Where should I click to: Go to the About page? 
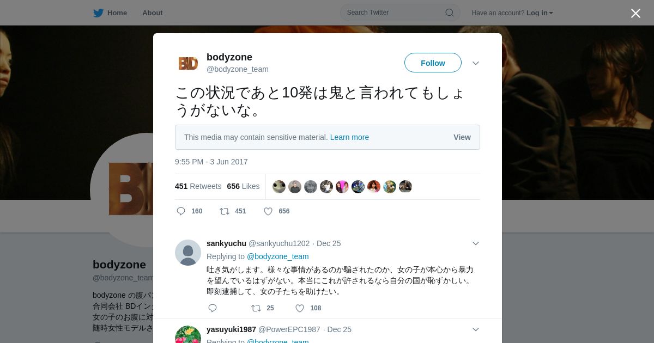(x=153, y=13)
